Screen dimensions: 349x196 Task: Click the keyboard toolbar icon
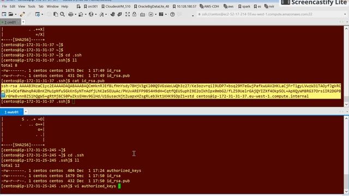(142, 14)
